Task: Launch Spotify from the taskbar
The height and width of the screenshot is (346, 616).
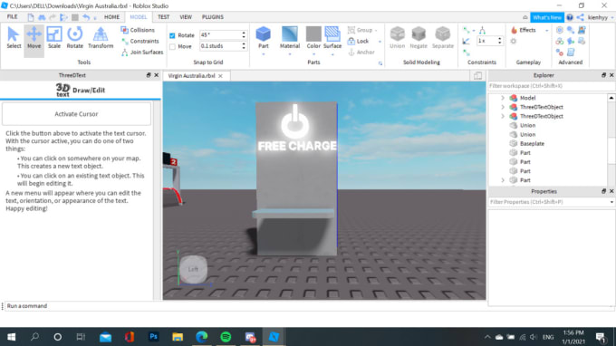Action: click(226, 337)
